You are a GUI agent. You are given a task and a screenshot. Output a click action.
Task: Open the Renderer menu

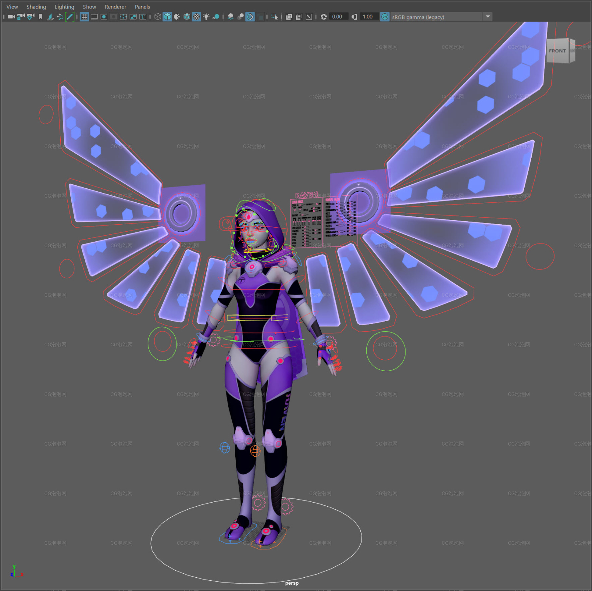tap(115, 7)
